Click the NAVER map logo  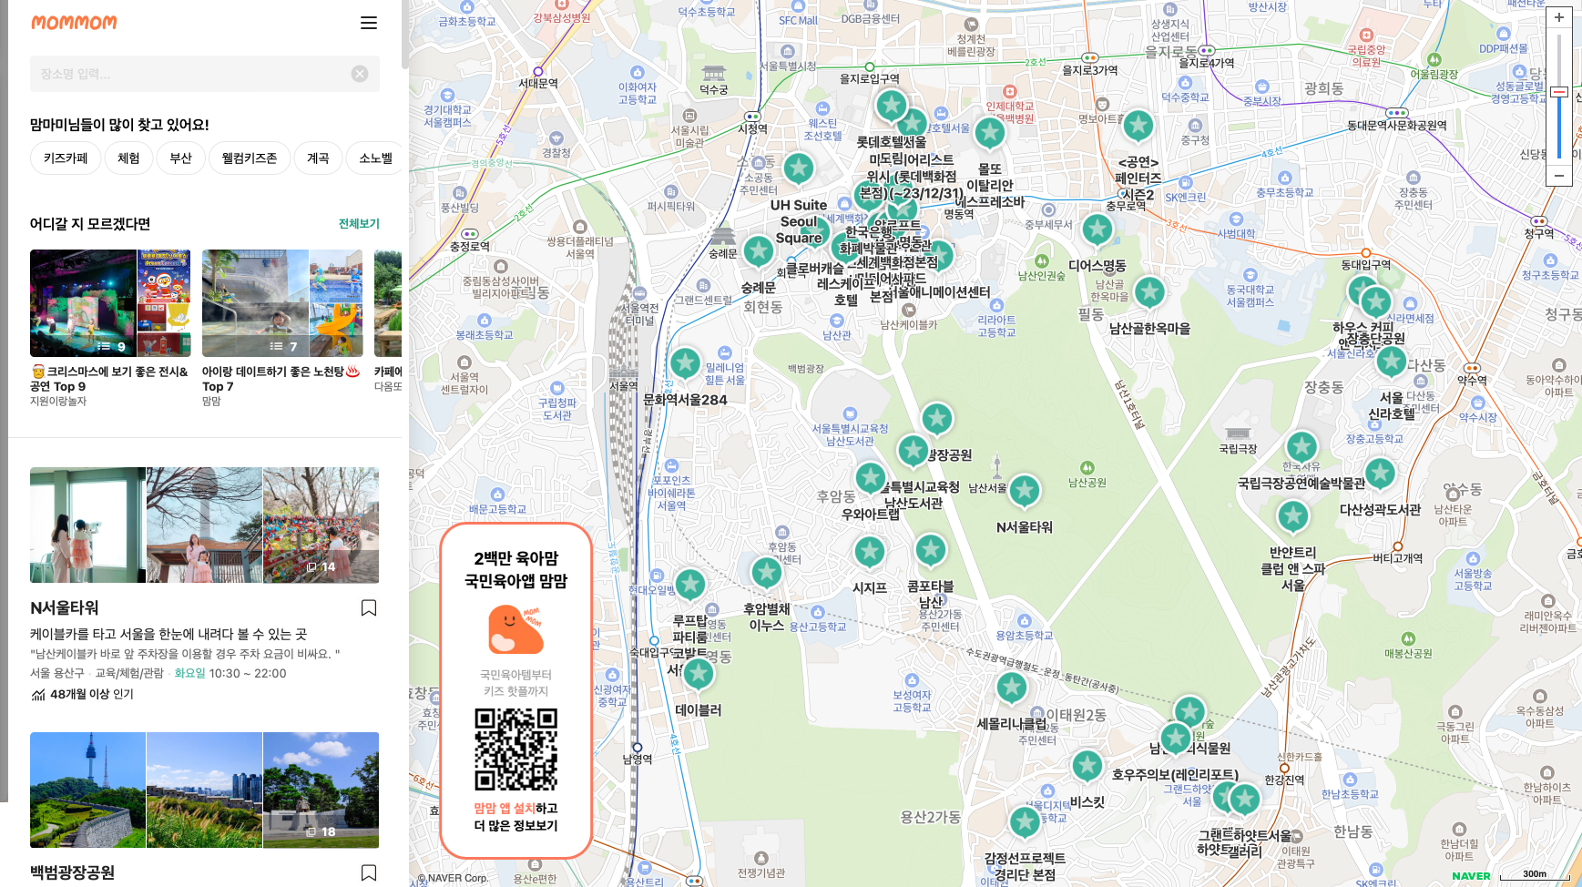1471,876
